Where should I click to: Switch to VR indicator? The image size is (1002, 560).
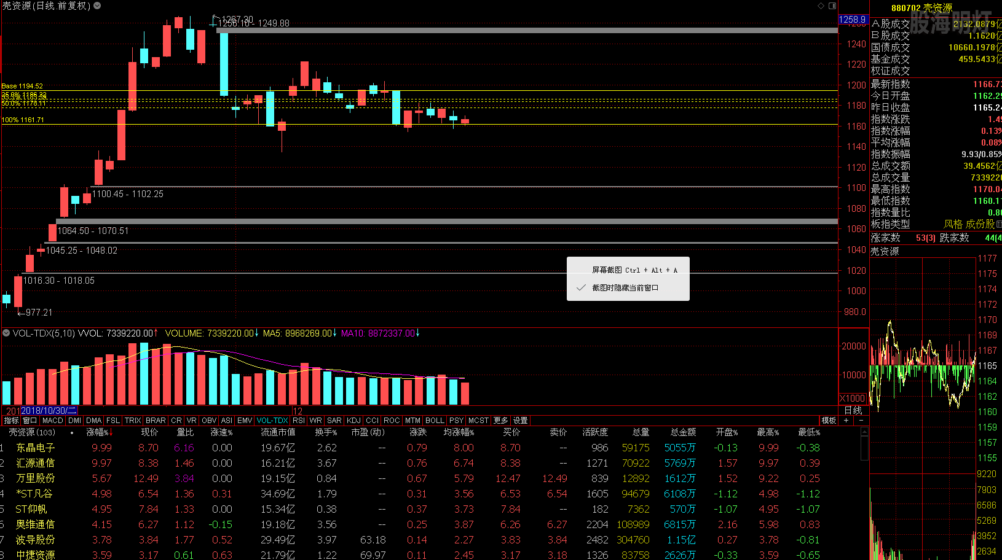click(x=192, y=421)
